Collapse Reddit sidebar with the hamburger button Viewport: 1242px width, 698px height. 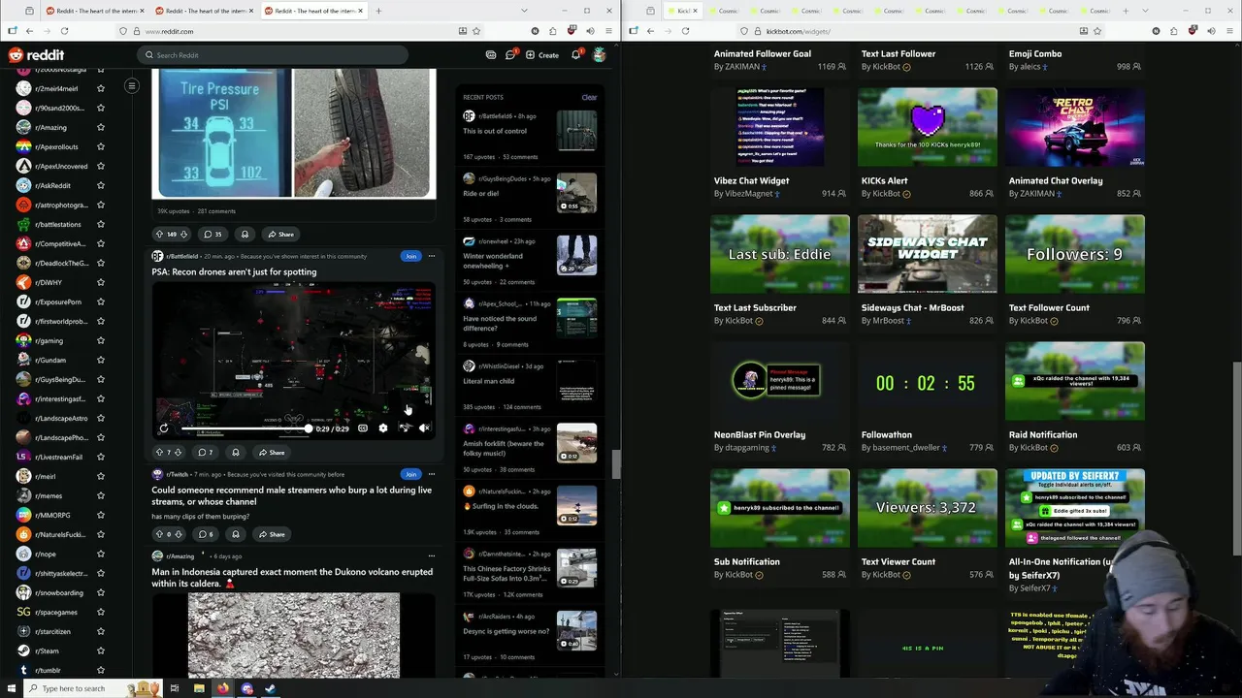click(x=131, y=86)
